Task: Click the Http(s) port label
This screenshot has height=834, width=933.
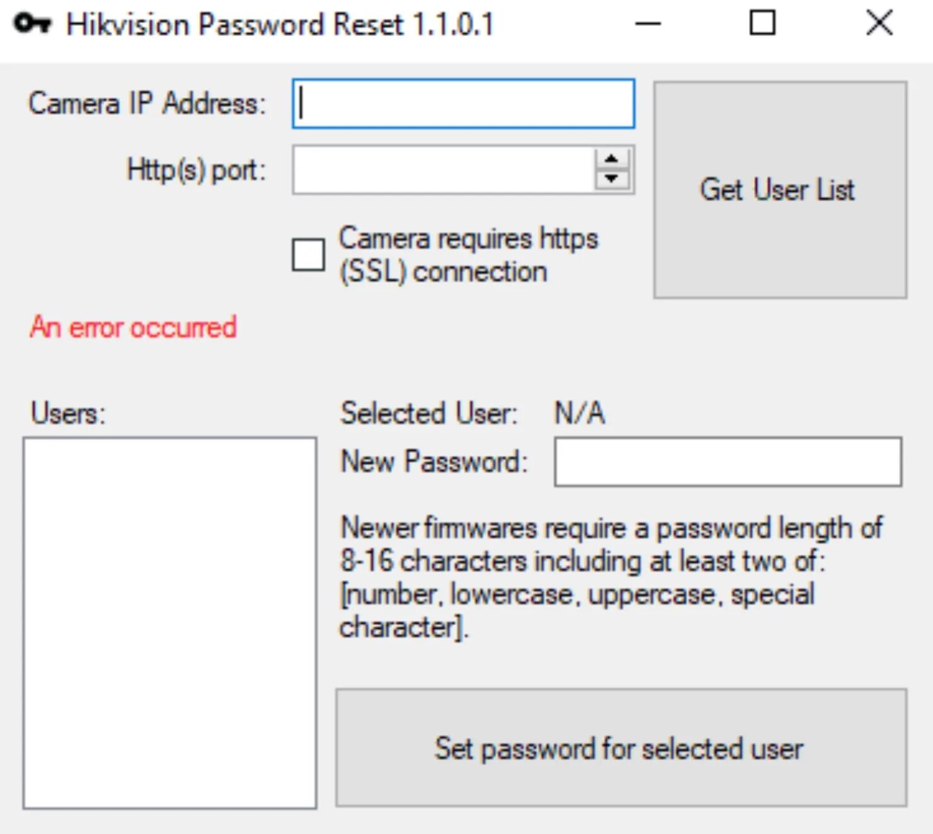Action: 196,170
